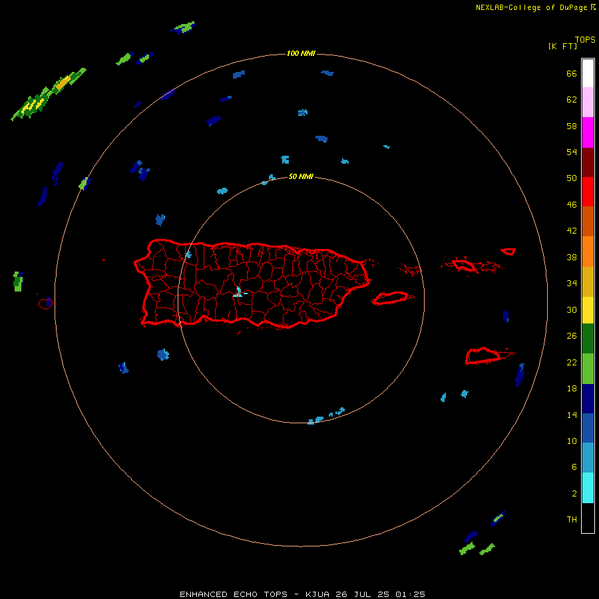Click the "KJUA" station identifier in caption
Viewport: 599px width, 599px height.
click(317, 594)
